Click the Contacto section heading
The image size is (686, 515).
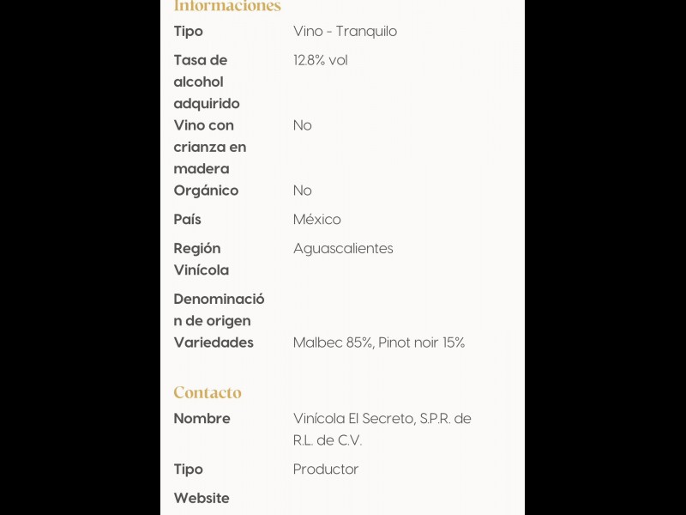pyautogui.click(x=208, y=392)
